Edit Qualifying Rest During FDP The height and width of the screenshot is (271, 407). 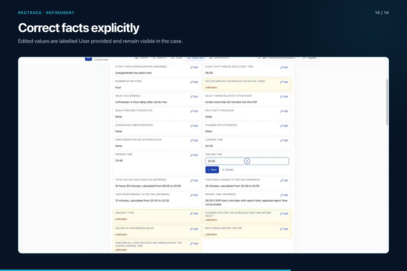pos(194,111)
